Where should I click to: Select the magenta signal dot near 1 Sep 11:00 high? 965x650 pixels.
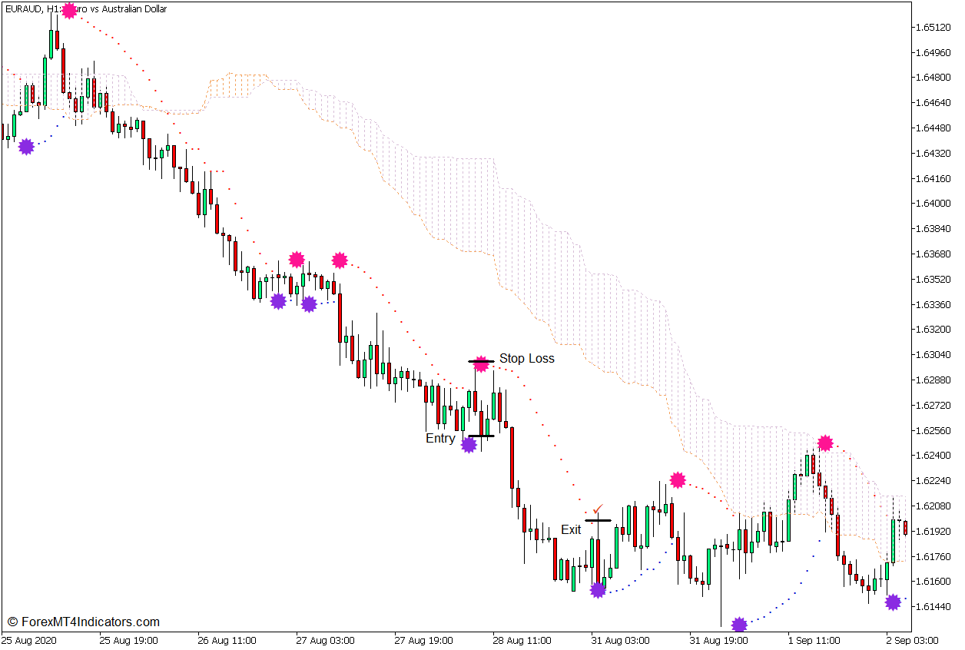[x=826, y=442]
